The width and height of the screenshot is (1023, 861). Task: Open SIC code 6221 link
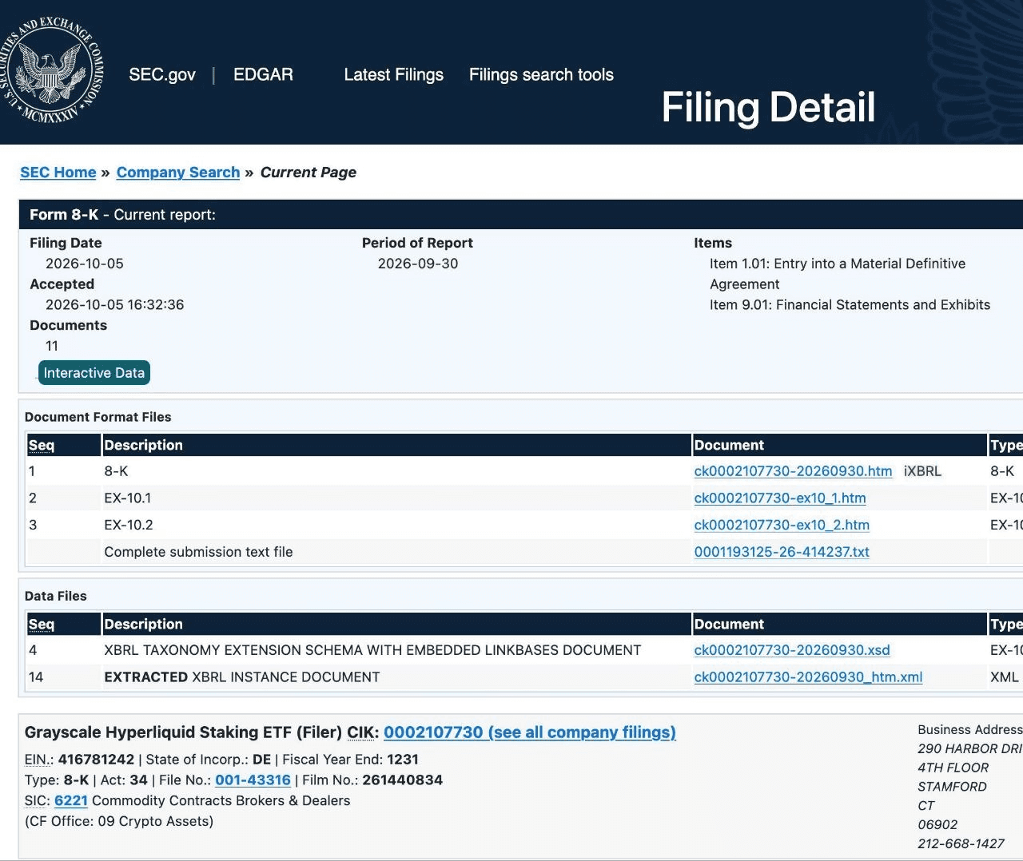click(71, 801)
